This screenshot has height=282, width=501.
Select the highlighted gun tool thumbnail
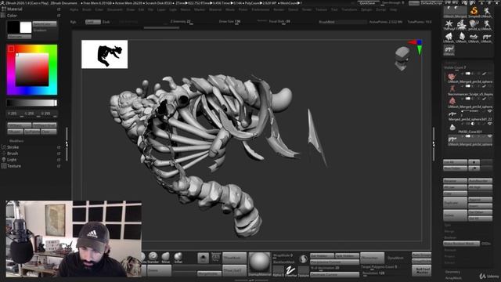click(x=449, y=50)
